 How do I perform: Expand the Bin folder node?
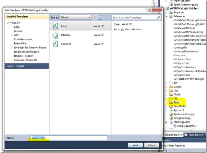166,83
